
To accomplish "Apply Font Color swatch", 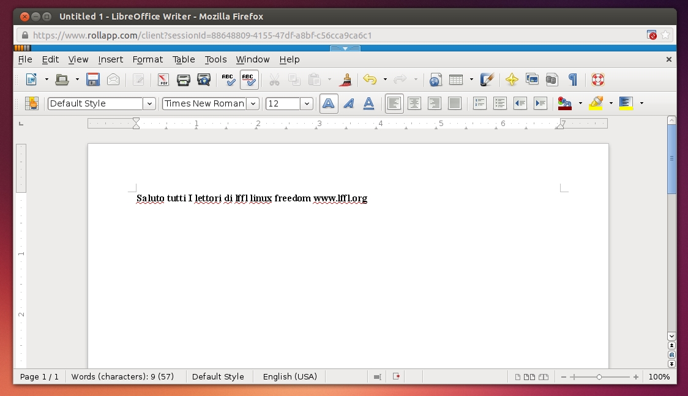I will (x=565, y=103).
